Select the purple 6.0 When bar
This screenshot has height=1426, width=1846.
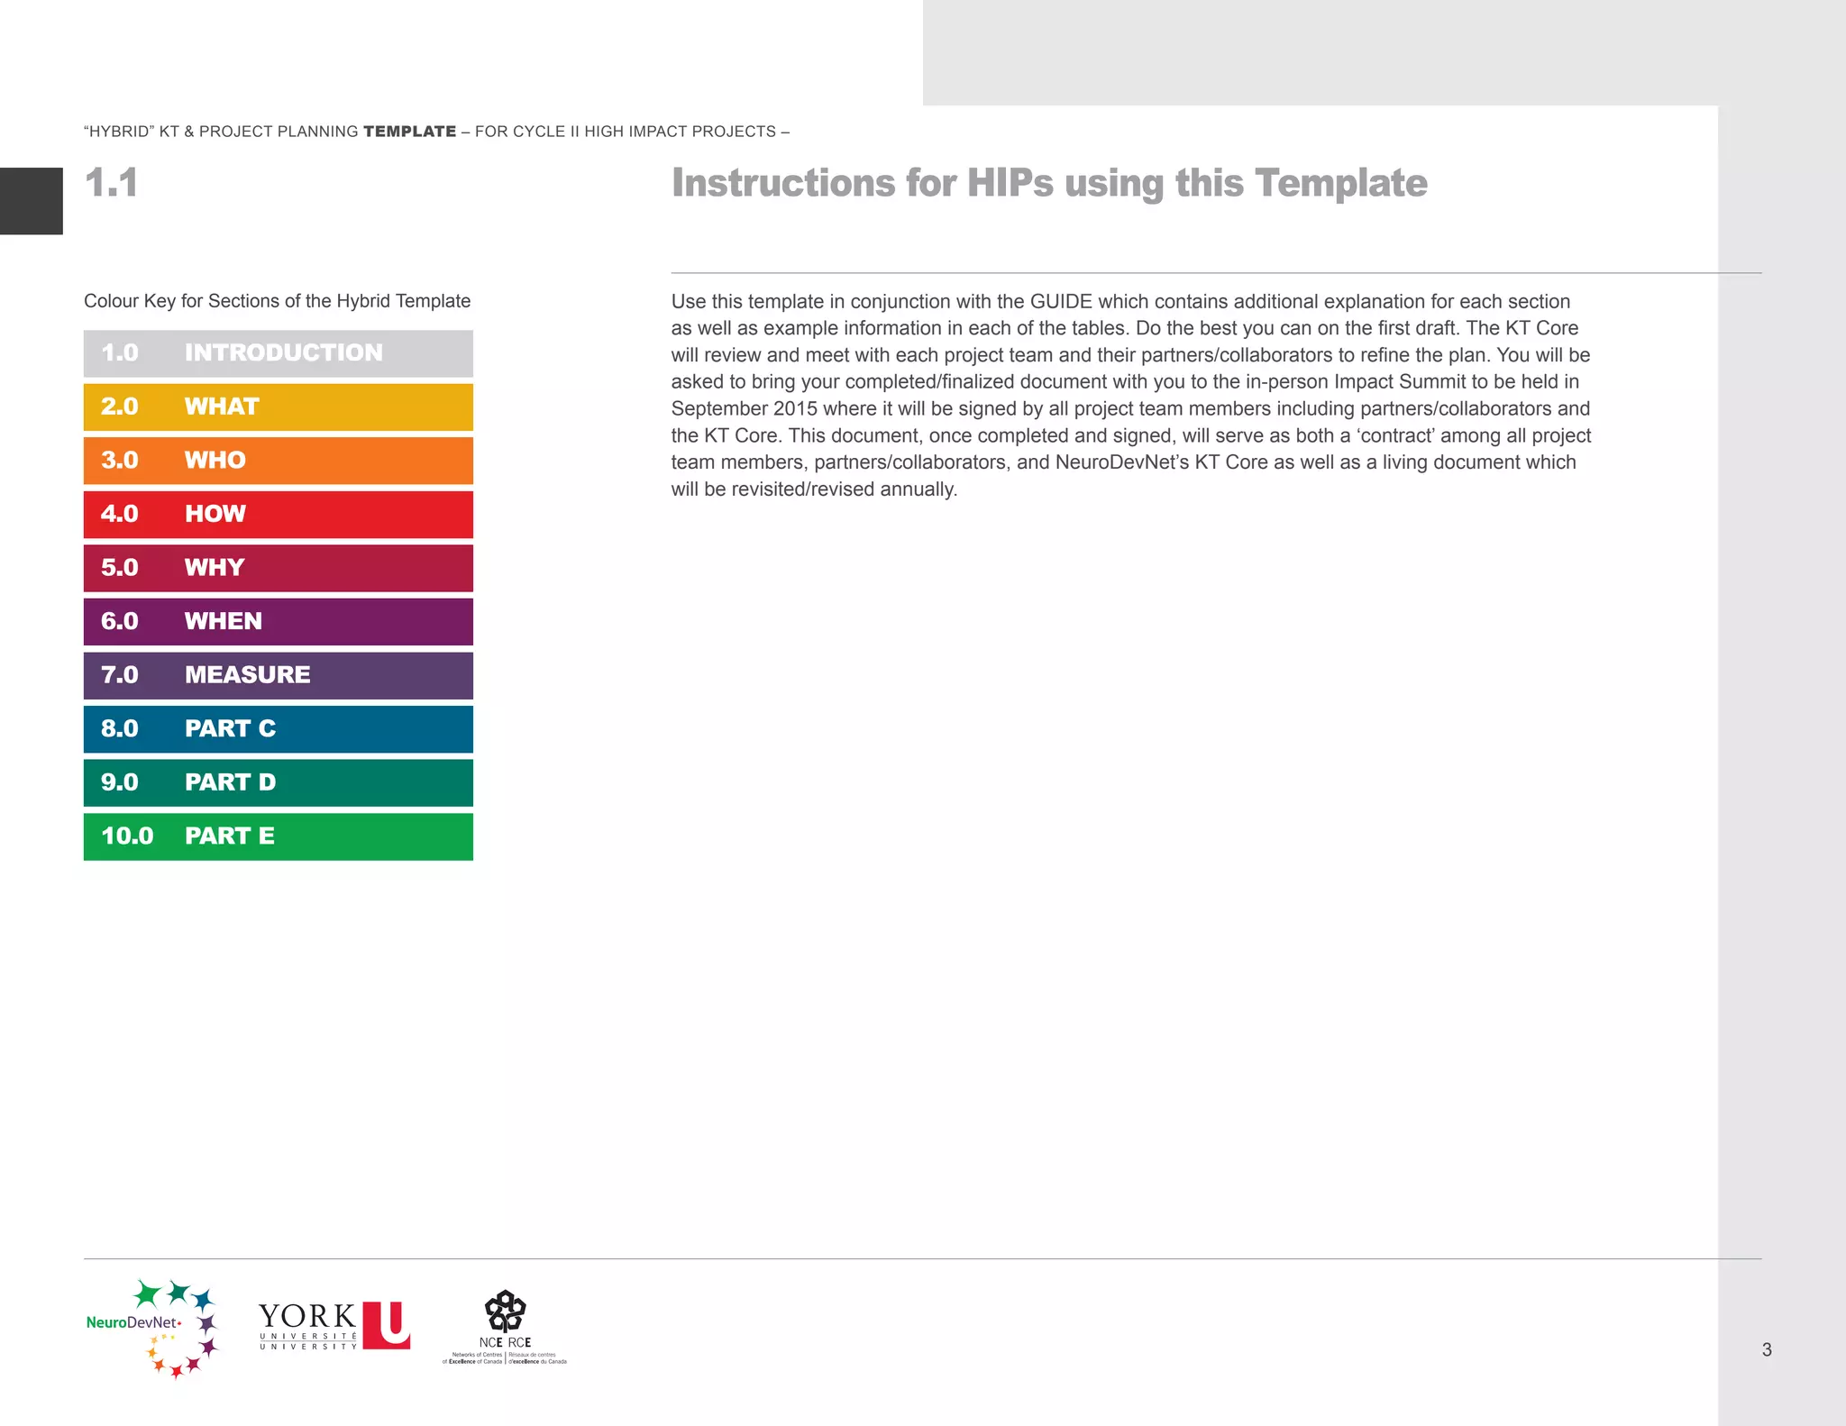coord(278,622)
